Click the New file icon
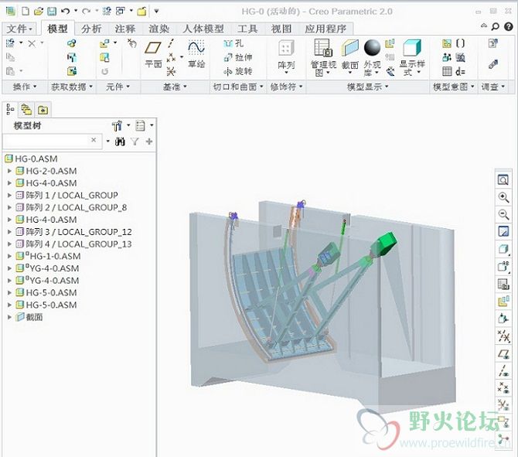The height and width of the screenshot is (457, 518). point(26,12)
